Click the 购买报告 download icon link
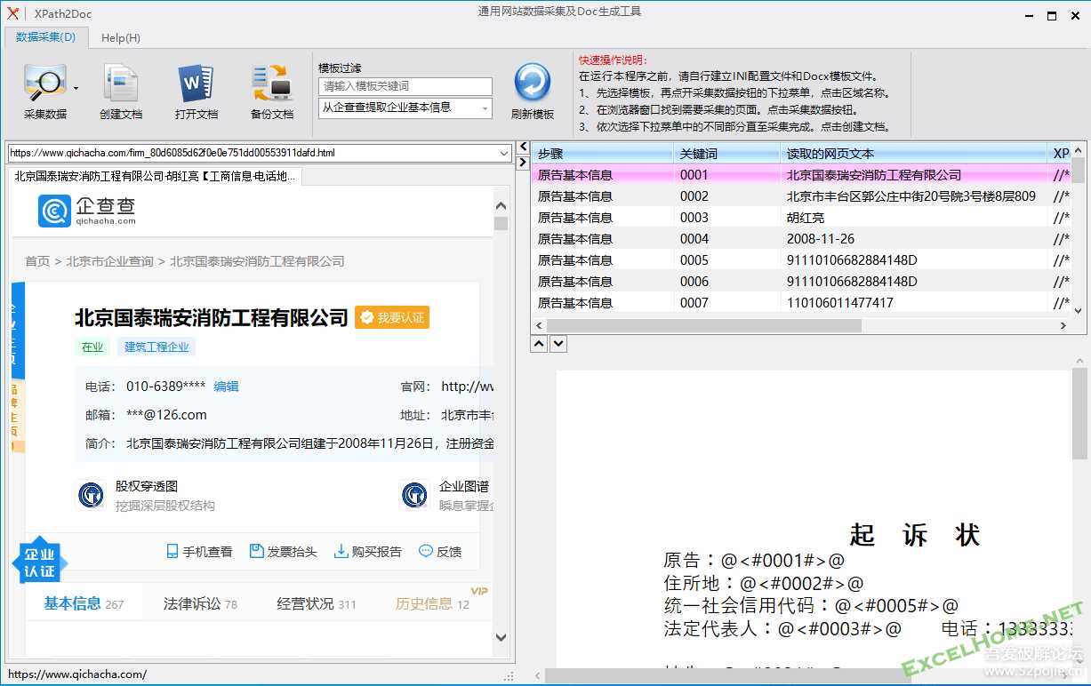This screenshot has width=1091, height=686. 367,552
